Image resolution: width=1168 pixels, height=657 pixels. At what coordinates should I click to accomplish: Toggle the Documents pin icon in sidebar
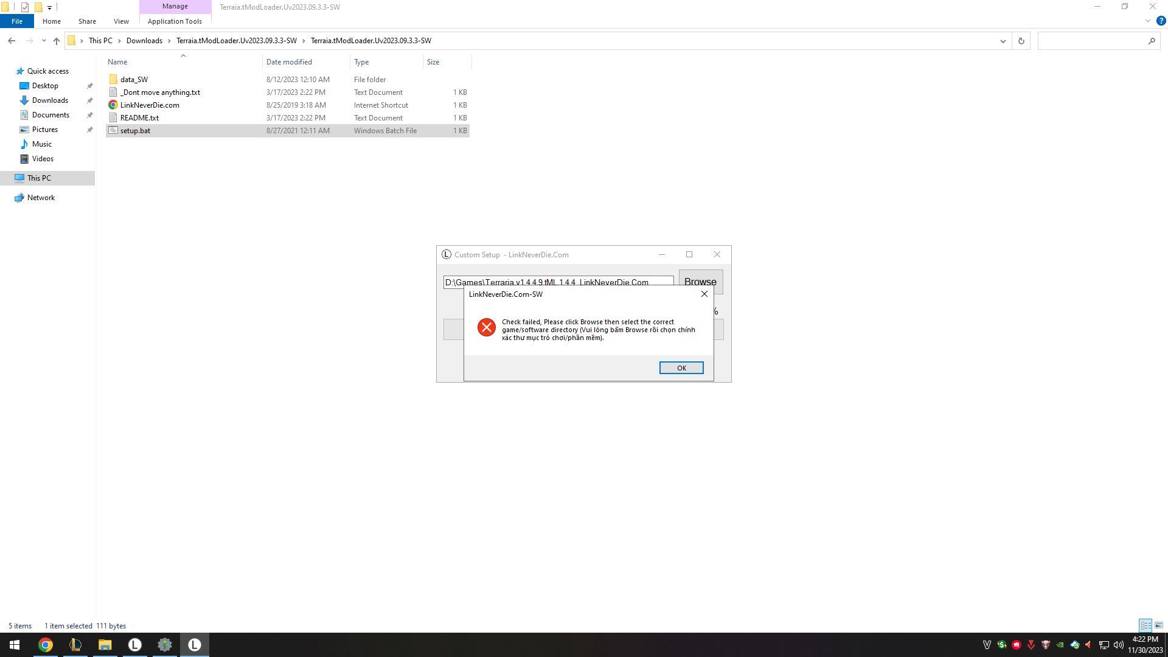pyautogui.click(x=90, y=115)
